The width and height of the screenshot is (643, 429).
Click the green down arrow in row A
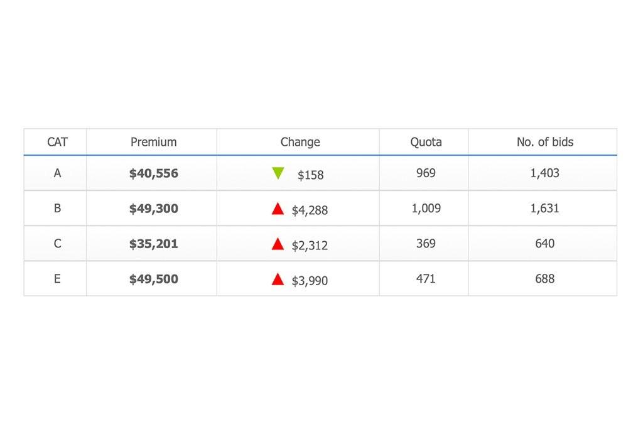click(278, 173)
